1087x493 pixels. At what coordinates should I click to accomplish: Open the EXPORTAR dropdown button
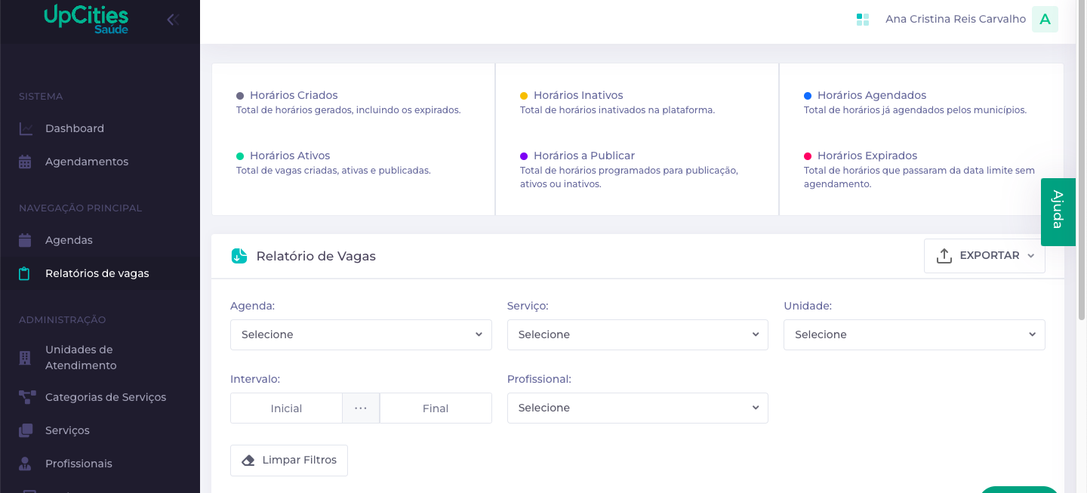[984, 256]
